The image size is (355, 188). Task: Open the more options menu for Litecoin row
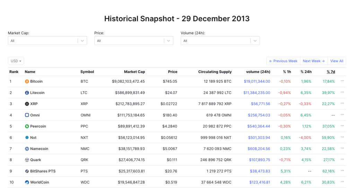[x=342, y=92]
